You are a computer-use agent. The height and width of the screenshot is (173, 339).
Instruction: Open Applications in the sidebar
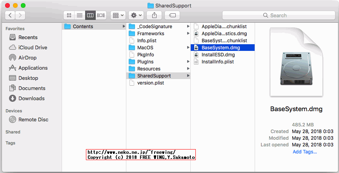33,68
